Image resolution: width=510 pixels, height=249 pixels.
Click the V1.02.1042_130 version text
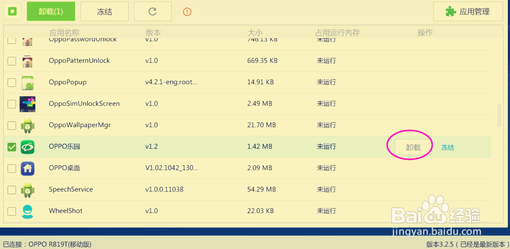point(172,168)
